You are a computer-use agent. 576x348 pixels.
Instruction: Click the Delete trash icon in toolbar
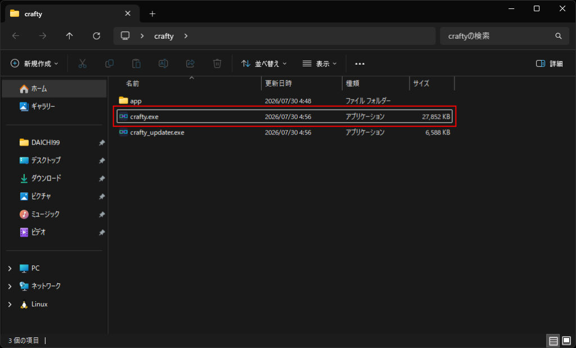(217, 64)
